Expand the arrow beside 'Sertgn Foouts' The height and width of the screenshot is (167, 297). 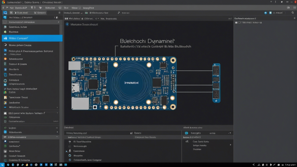tap(231, 145)
